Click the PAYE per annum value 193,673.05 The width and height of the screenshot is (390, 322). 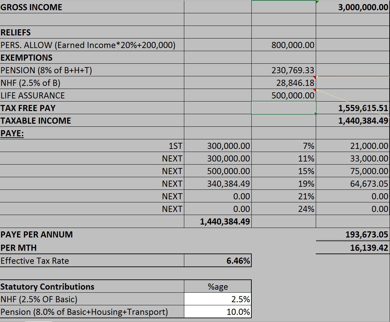coord(366,234)
